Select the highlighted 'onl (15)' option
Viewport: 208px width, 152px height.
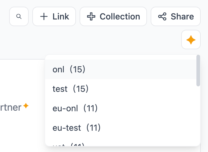point(69,70)
